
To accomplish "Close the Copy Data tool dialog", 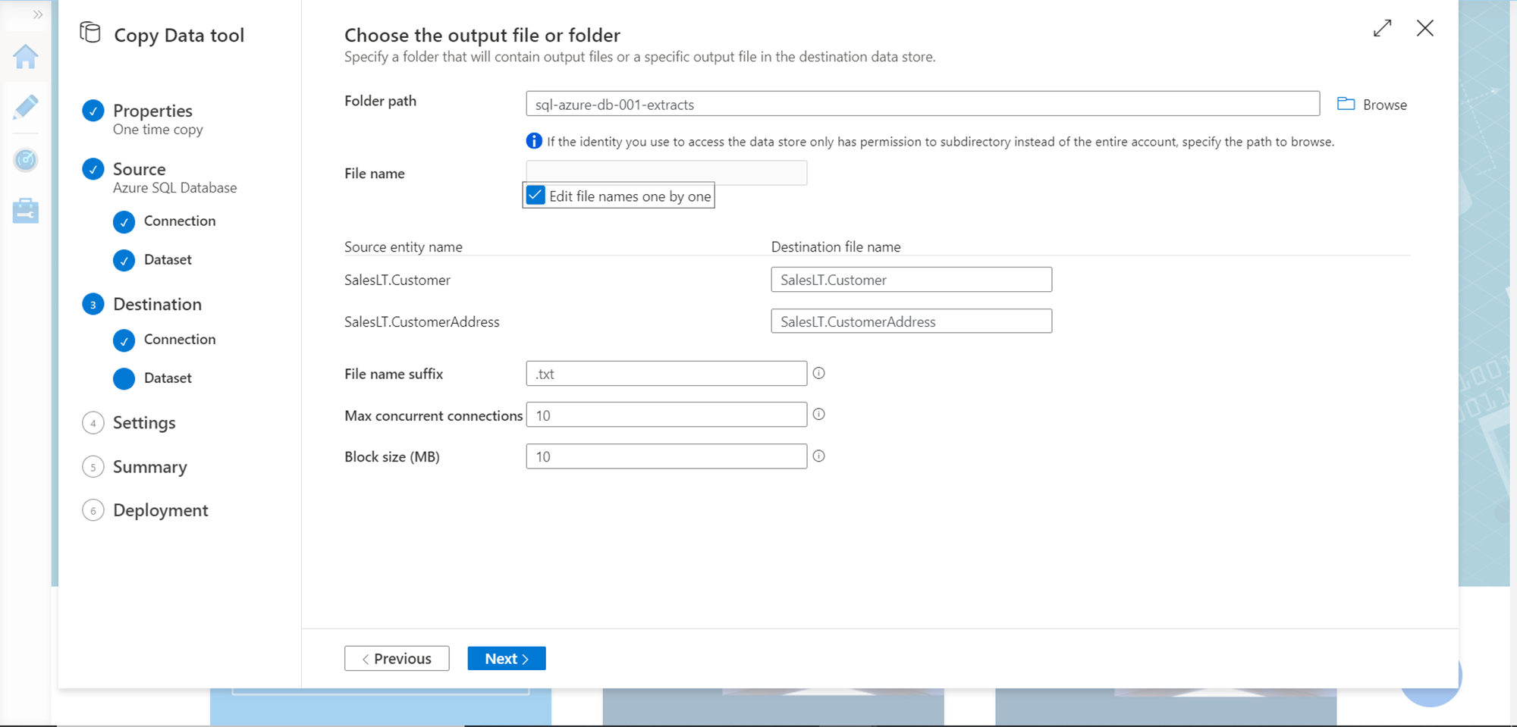I will (x=1424, y=29).
